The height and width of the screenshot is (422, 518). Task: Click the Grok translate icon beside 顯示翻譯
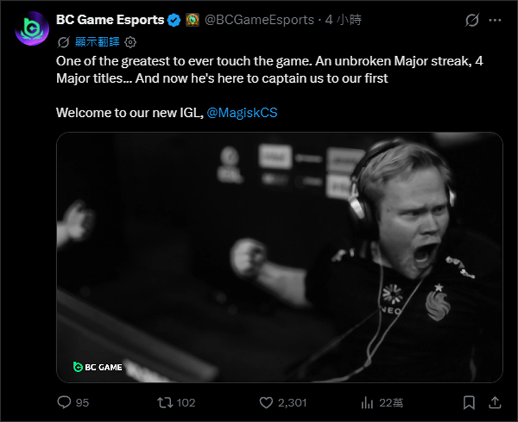(x=63, y=42)
